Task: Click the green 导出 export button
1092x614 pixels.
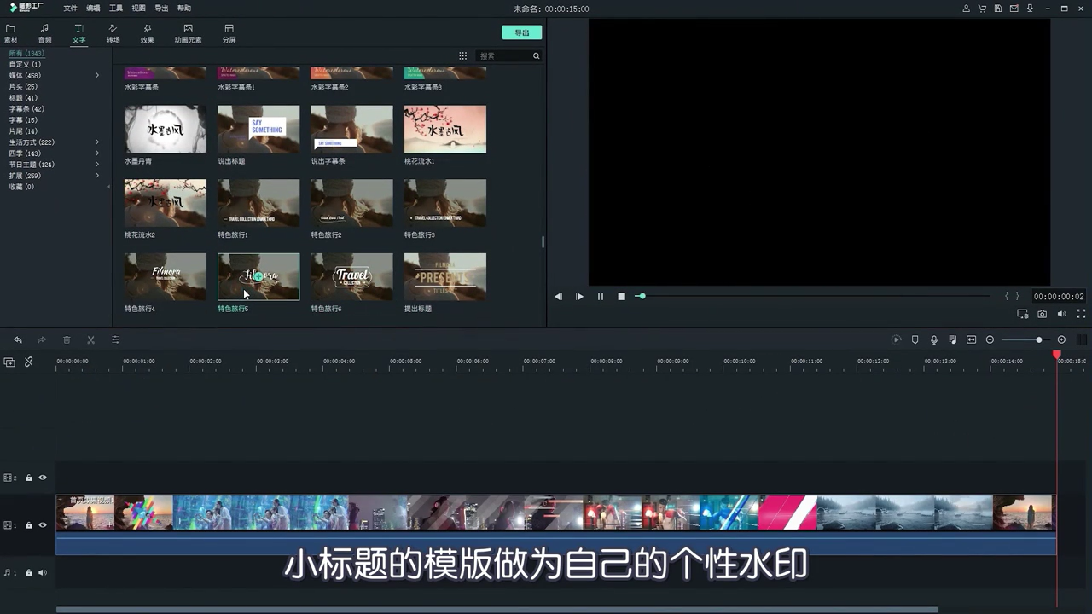Action: pyautogui.click(x=521, y=32)
